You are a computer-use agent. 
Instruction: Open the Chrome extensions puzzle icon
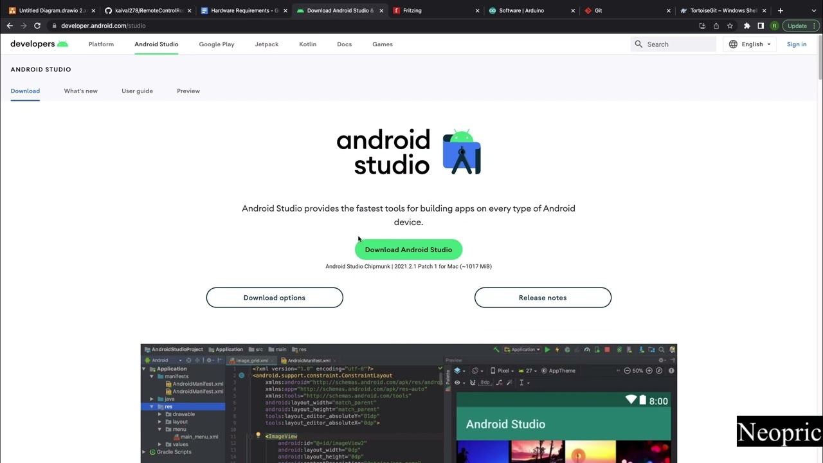click(746, 26)
